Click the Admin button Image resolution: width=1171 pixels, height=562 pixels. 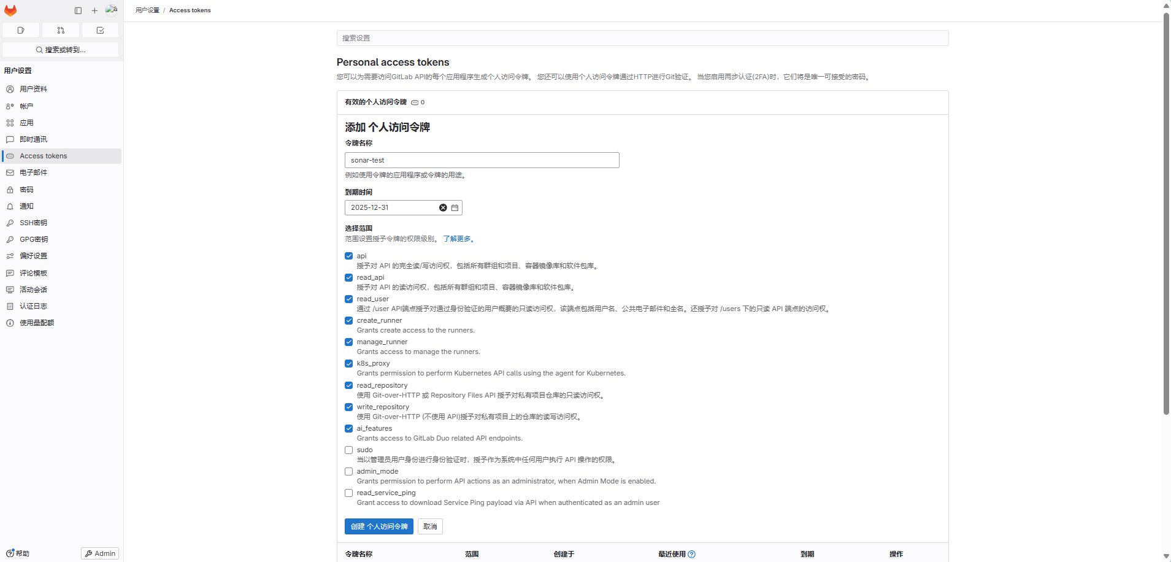point(100,553)
